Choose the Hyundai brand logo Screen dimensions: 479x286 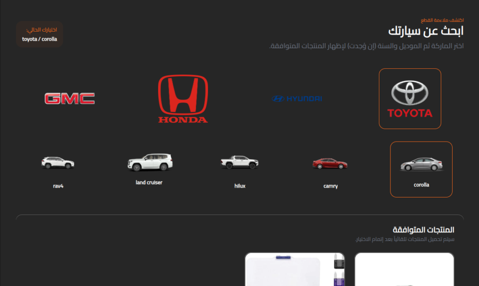tap(297, 99)
